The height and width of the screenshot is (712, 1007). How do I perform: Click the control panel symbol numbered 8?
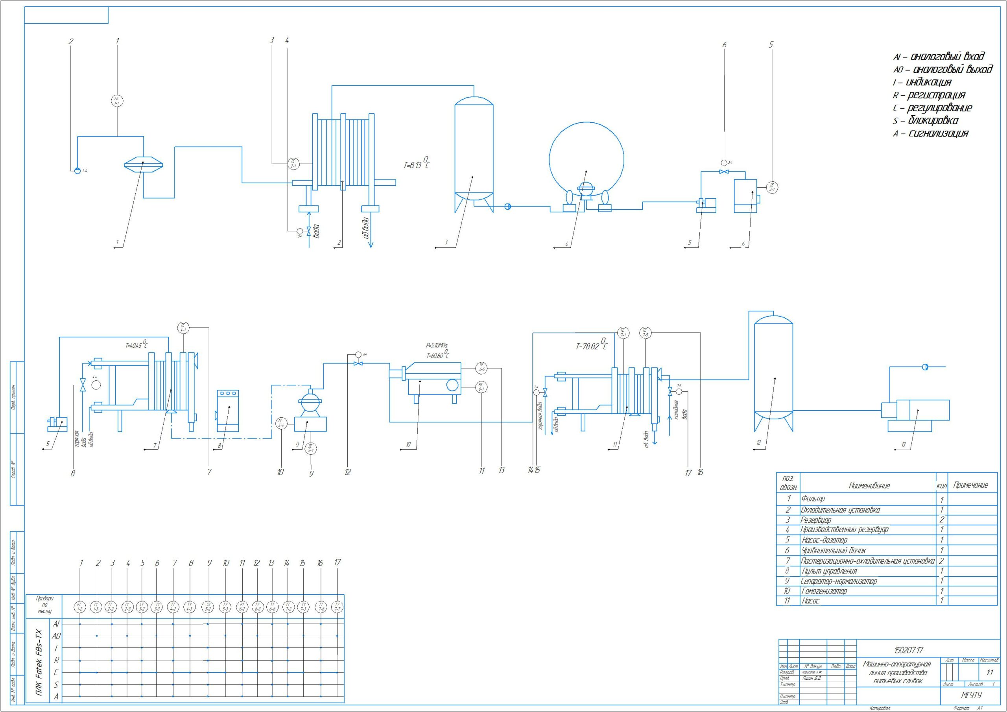point(228,410)
